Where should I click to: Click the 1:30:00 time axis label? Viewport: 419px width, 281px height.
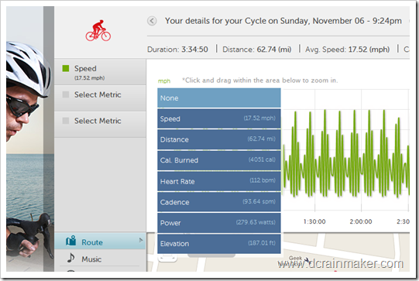point(314,221)
